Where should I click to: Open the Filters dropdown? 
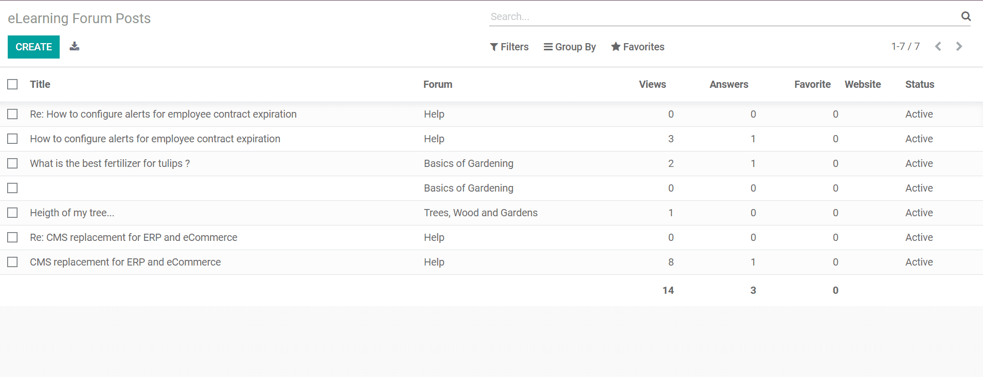pyautogui.click(x=509, y=47)
